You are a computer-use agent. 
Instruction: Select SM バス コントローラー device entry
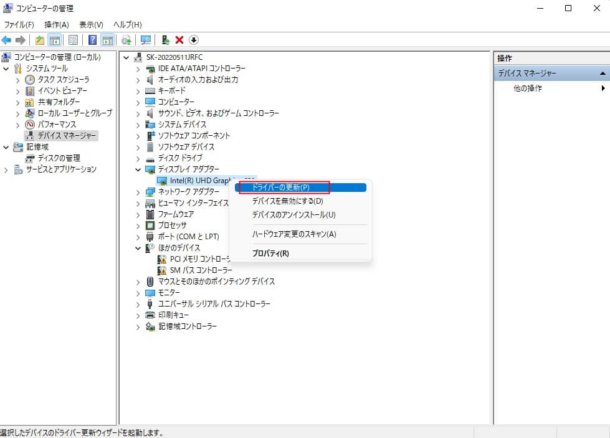201,270
